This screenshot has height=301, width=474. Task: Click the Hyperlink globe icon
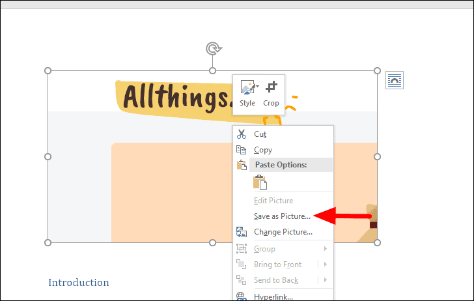[x=242, y=296]
